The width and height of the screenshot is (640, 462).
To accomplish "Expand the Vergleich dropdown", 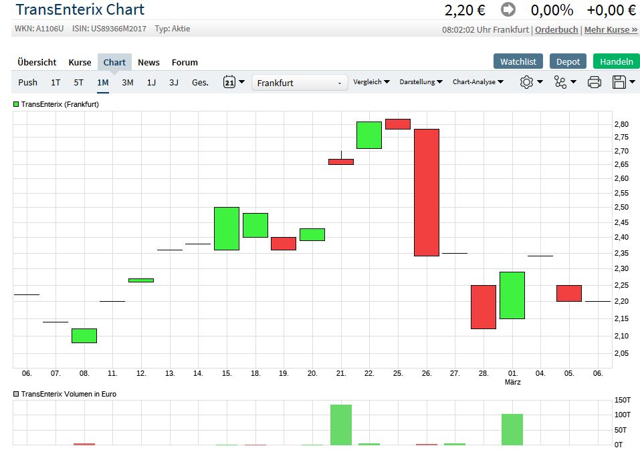I will pos(371,82).
